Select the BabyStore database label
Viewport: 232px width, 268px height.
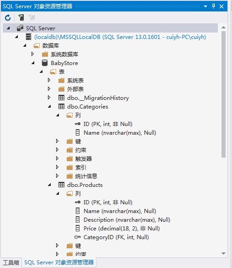[x=64, y=63]
